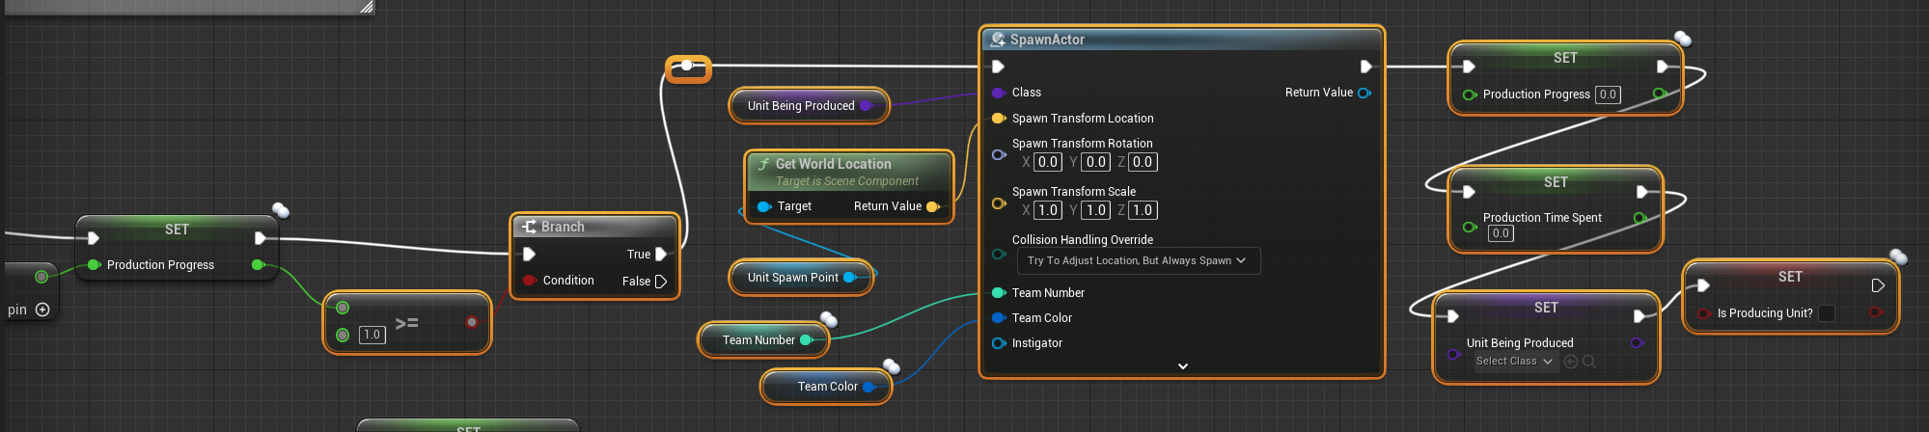
Task: Click the use-selected-asset arrow beside Select Class
Action: pos(1570,362)
